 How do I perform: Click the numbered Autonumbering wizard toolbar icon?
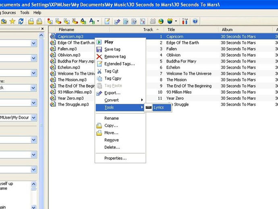pyautogui.click(x=143, y=21)
